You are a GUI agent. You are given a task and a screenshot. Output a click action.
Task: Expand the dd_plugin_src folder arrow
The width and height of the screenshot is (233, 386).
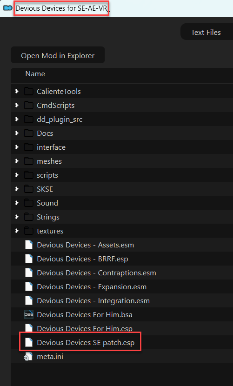click(16, 120)
